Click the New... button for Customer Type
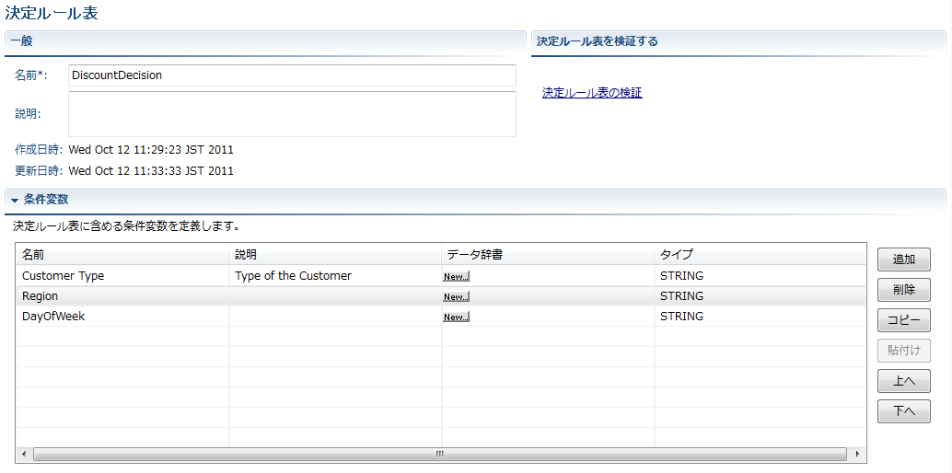The width and height of the screenshot is (952, 473). click(456, 276)
